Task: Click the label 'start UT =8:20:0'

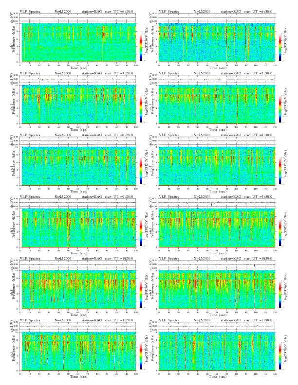Action: tap(119, 135)
